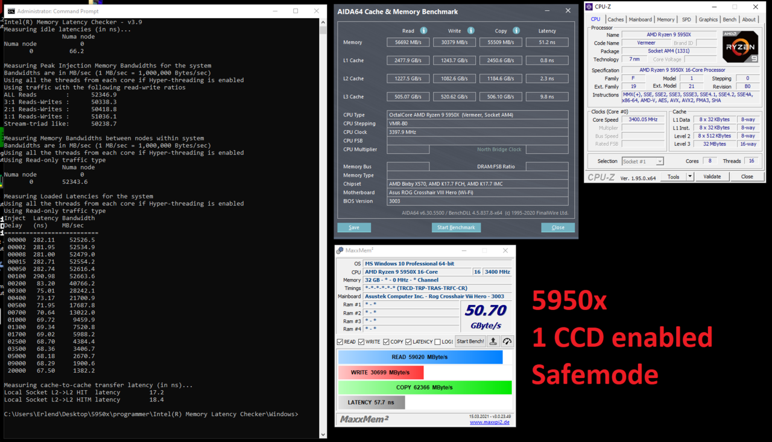Click the CPU-Z app icon in title bar
This screenshot has height=442, width=772.
pos(589,7)
